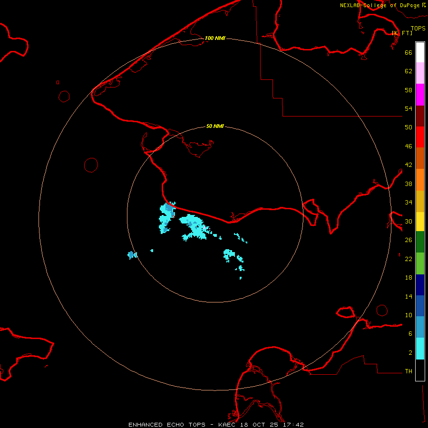
Task: Click the light pink 62 kft legend swatch
Action: [x=420, y=73]
